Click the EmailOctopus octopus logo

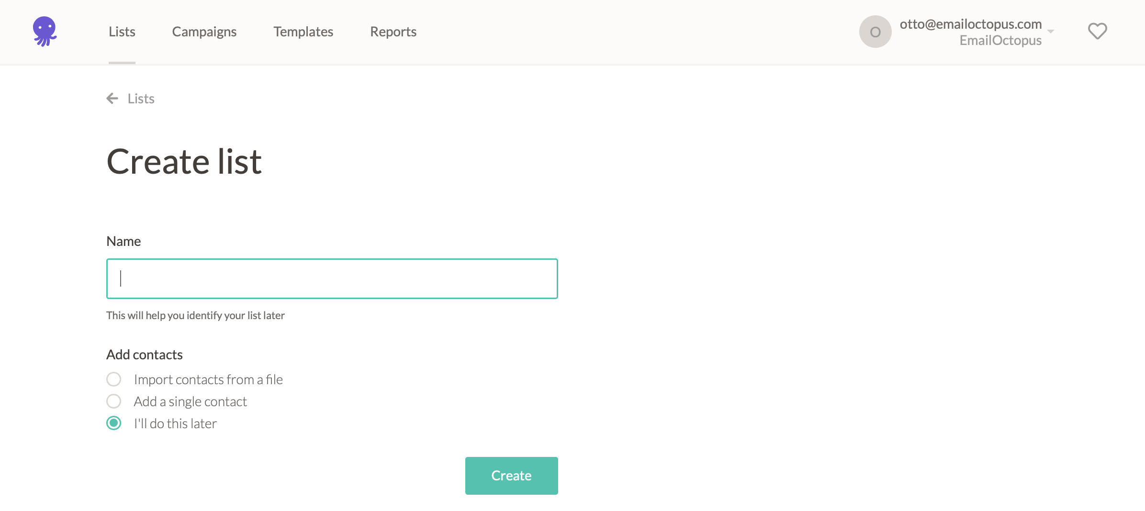pos(45,31)
